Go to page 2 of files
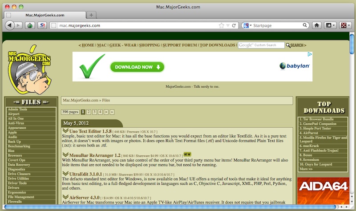The image size is (356, 211). point(89,112)
